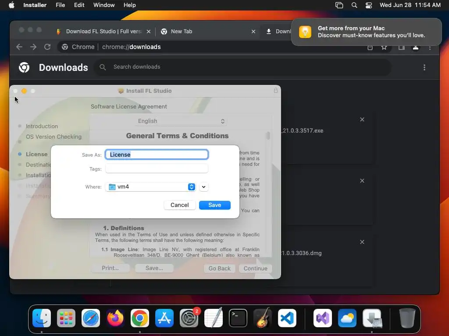449x336 pixels.
Task: Click the date and time in menu bar
Action: pyautogui.click(x=410, y=5)
